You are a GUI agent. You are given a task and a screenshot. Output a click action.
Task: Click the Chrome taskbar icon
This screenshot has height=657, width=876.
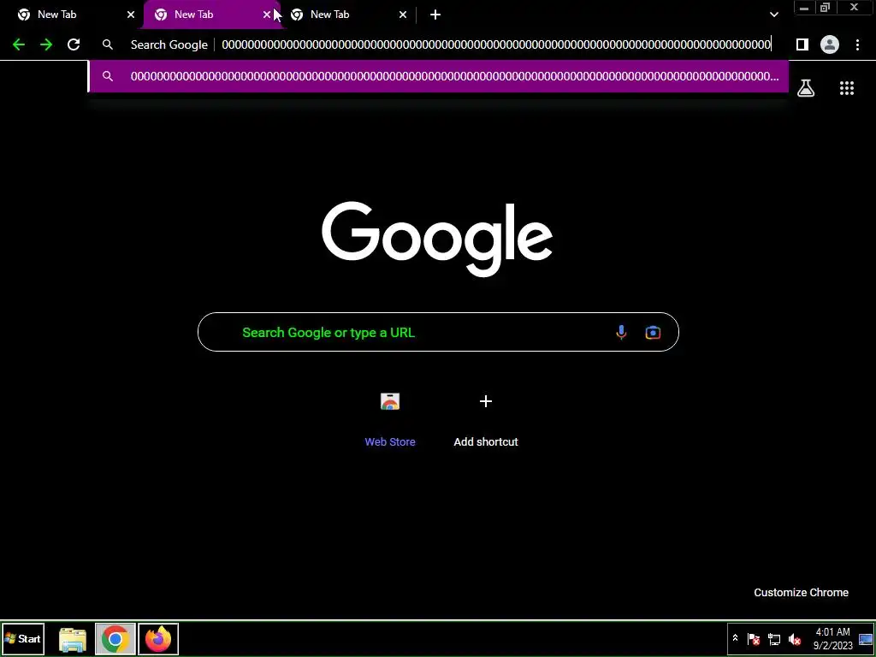(115, 639)
